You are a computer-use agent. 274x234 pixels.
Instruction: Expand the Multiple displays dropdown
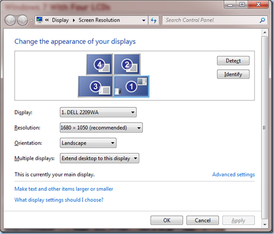tap(99, 159)
